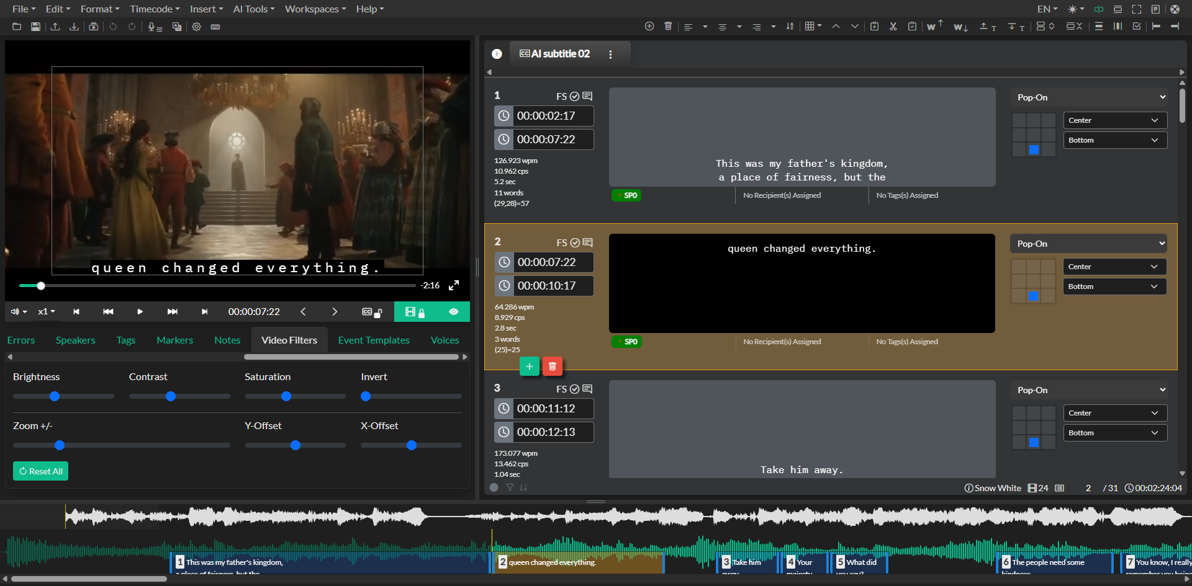Screen dimensions: 1192x586
Task: Click the move word down icon
Action: 960,27
